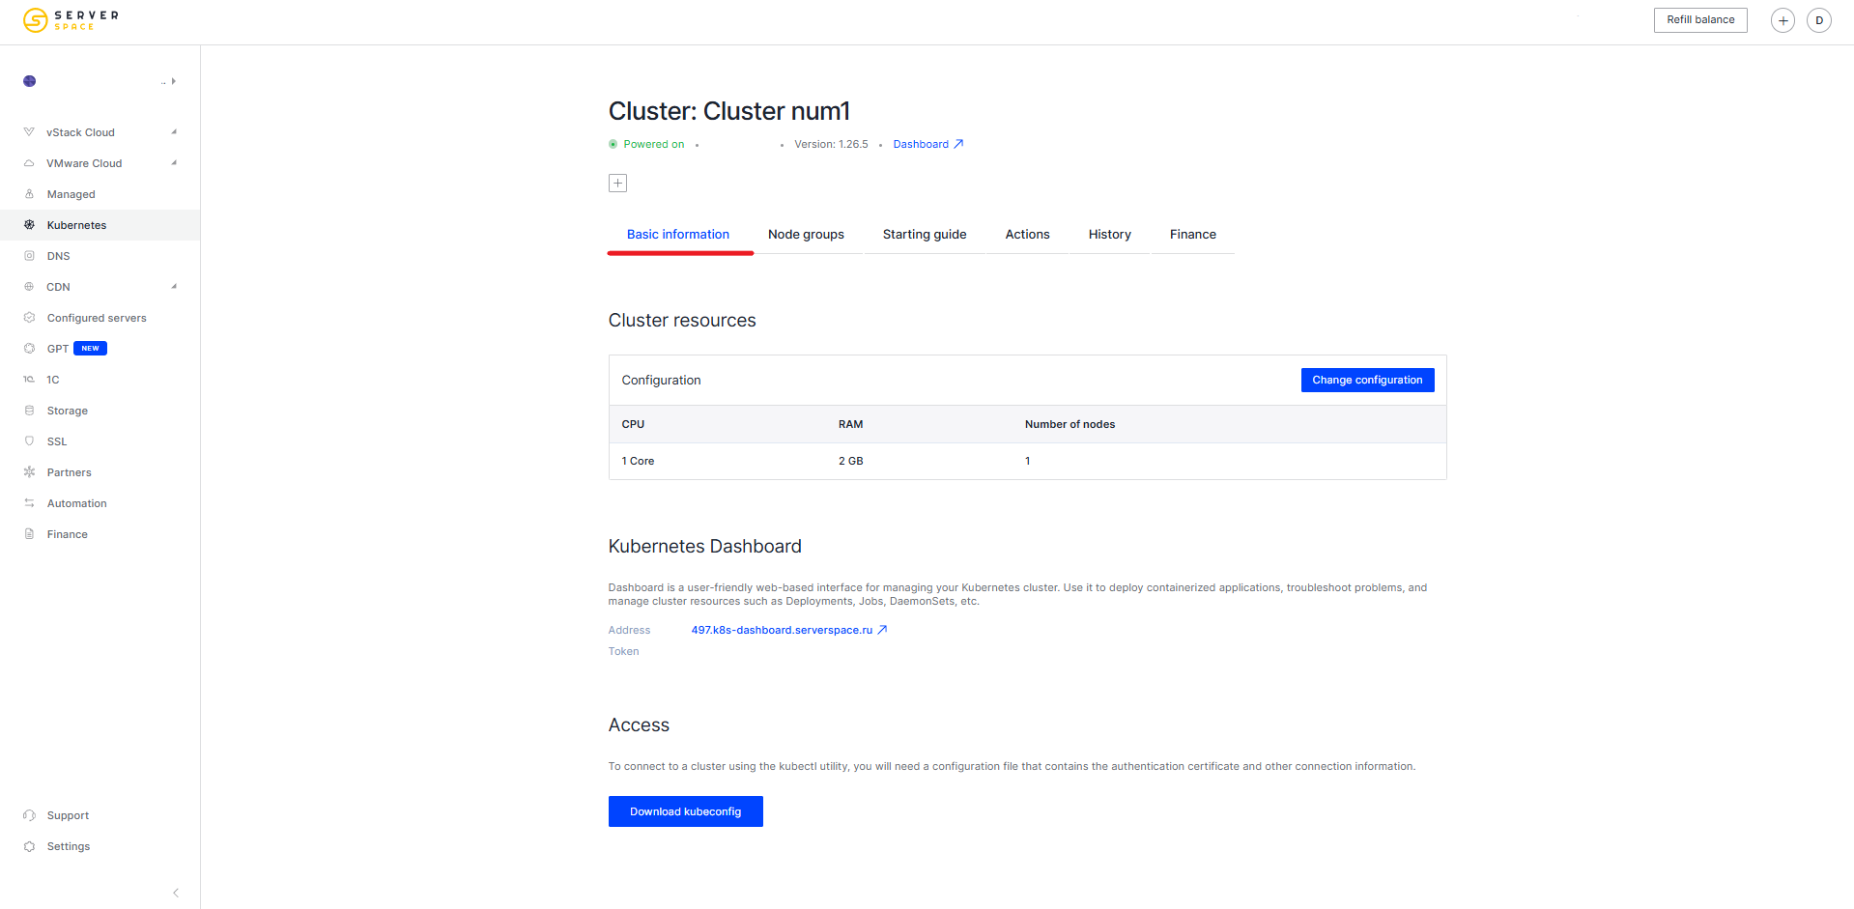This screenshot has width=1854, height=909.
Task: Click the Configured servers icon
Action: pos(29,318)
